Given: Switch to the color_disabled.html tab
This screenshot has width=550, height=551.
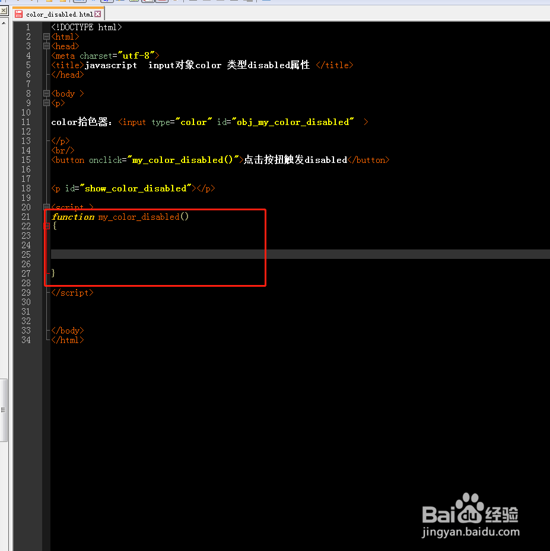Looking at the screenshot, I should (x=58, y=14).
